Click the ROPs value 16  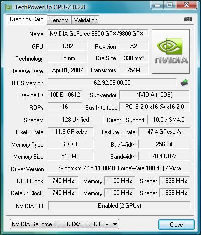[65, 107]
